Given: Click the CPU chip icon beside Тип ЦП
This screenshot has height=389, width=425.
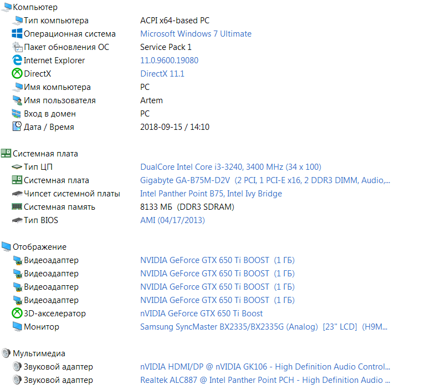Looking at the screenshot, I should [x=17, y=167].
